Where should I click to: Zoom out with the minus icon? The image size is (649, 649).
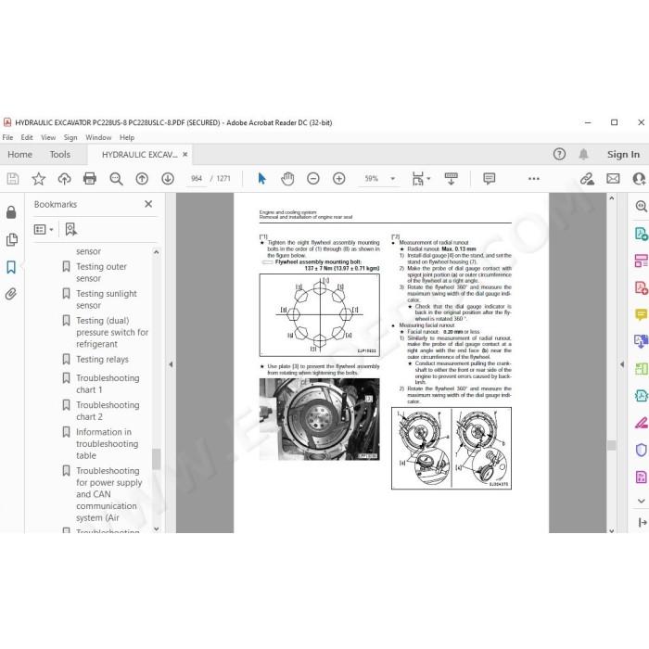point(313,179)
